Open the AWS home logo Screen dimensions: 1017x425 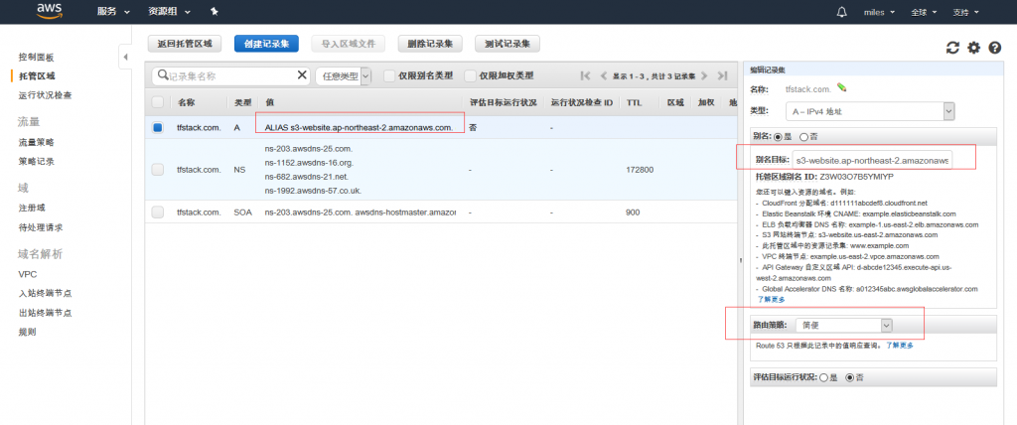coord(49,11)
